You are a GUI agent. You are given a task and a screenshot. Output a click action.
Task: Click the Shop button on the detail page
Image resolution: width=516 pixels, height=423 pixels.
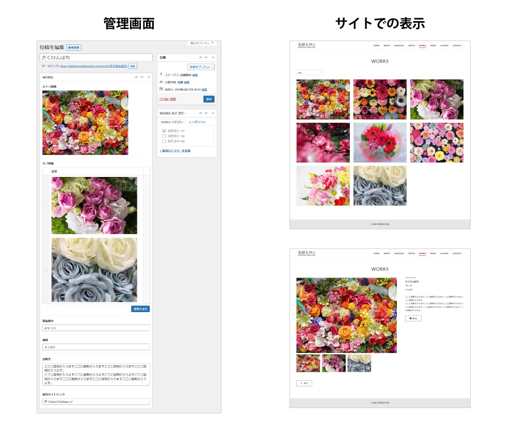tap(413, 318)
